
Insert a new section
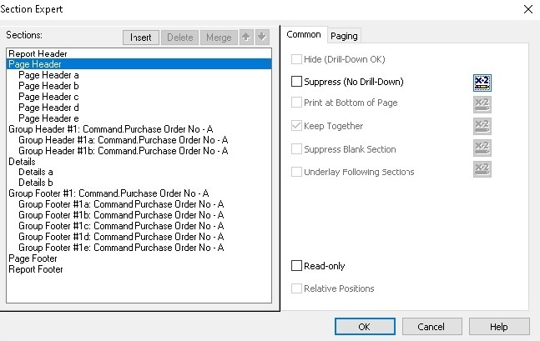tap(141, 38)
